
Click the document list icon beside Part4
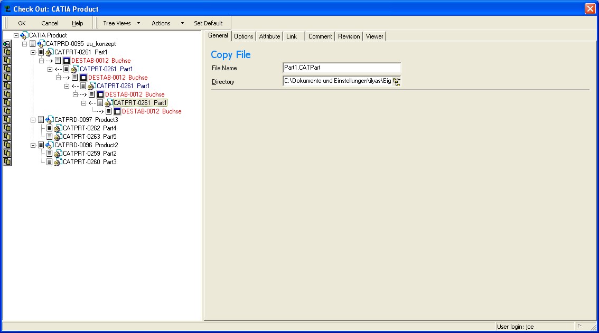point(49,128)
